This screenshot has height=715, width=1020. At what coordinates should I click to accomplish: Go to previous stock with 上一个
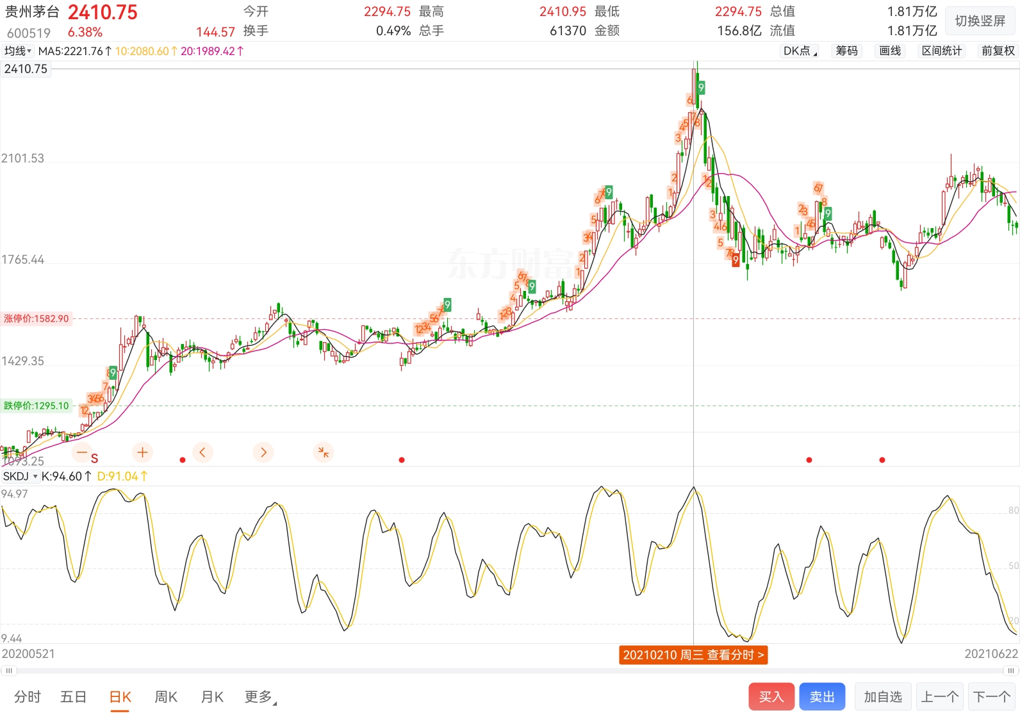[940, 696]
